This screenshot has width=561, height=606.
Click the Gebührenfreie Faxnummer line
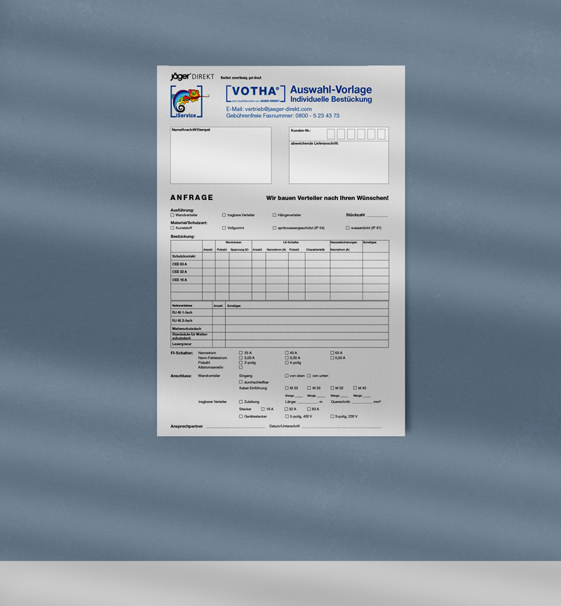(x=283, y=116)
